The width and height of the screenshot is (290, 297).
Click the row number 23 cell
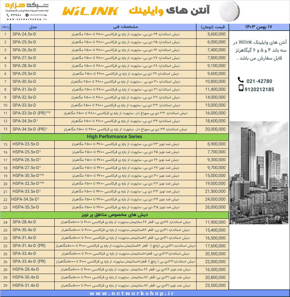tap(5, 208)
